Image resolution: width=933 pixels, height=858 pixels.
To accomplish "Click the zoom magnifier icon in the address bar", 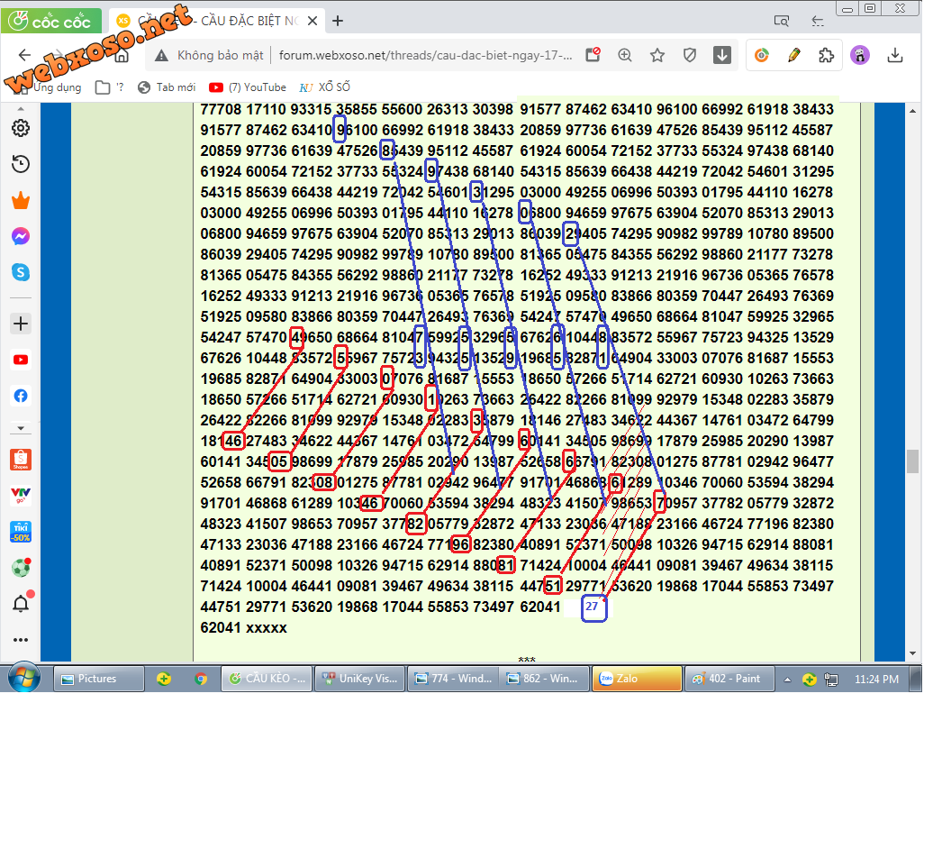I will [x=625, y=56].
